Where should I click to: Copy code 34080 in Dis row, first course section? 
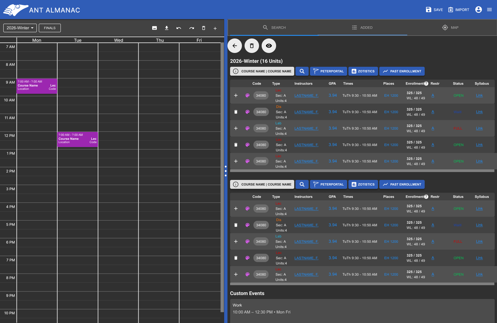click(261, 112)
